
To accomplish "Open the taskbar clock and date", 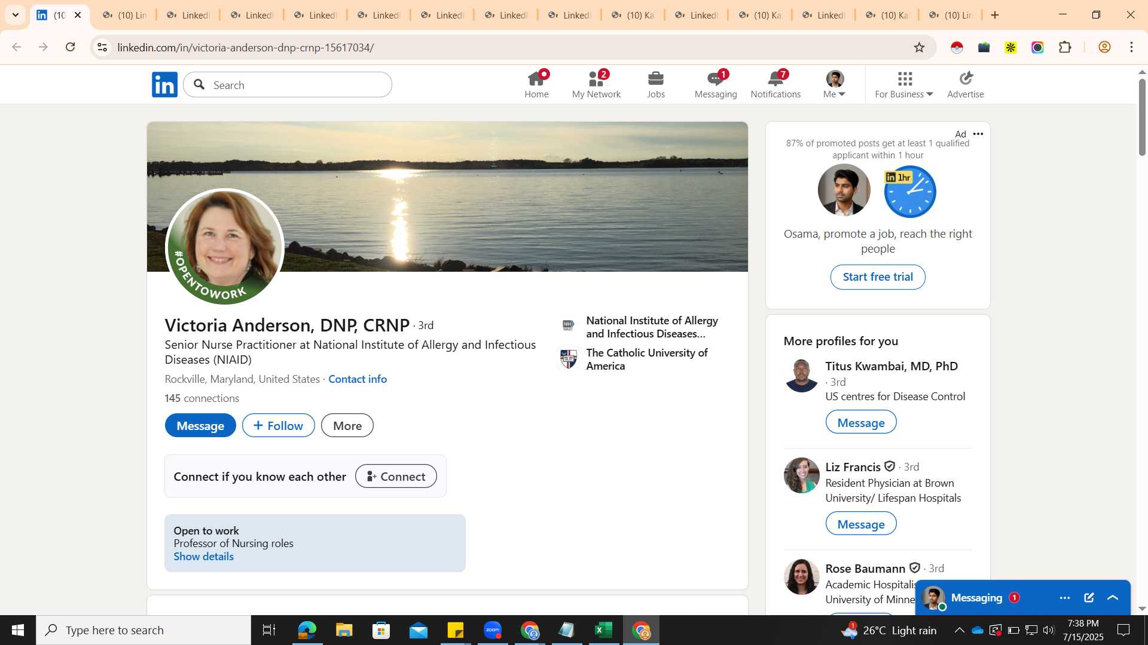I will click(1083, 630).
